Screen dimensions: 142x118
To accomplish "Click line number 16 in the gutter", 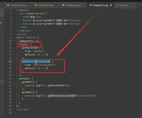I will 10,61.
